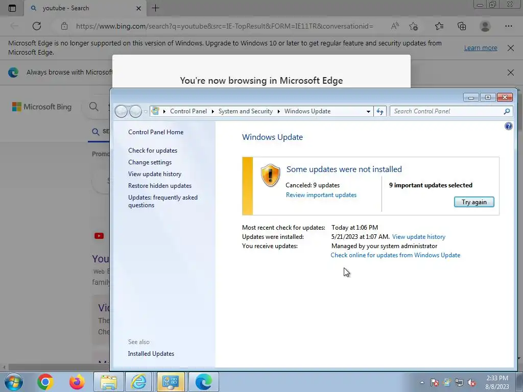This screenshot has height=392, width=523.
Task: Click Control Panel in the breadcrumb
Action: tap(188, 111)
